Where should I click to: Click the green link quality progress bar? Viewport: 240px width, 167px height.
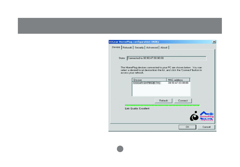point(163,105)
